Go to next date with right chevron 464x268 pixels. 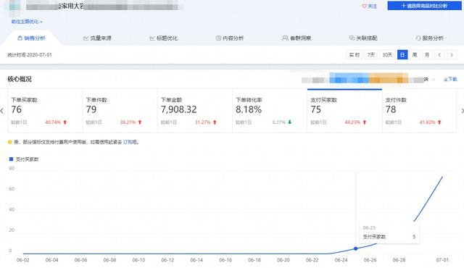coord(452,54)
